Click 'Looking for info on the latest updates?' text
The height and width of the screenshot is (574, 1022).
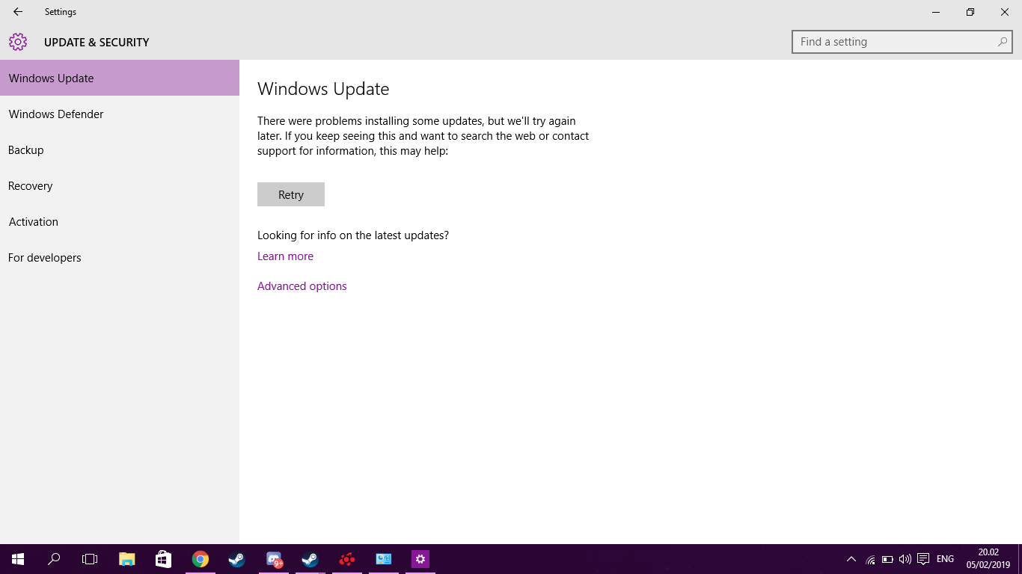pos(353,235)
